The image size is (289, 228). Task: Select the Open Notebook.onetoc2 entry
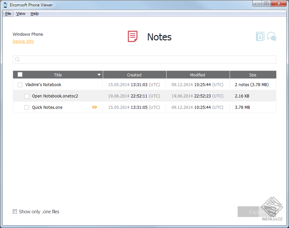pos(55,96)
